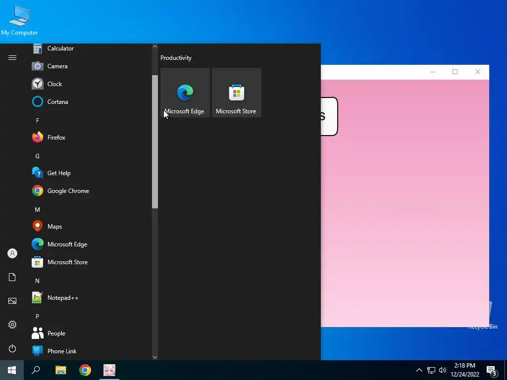The width and height of the screenshot is (507, 380).
Task: Click the Microsoft Store pinned tile
Action: tap(236, 93)
